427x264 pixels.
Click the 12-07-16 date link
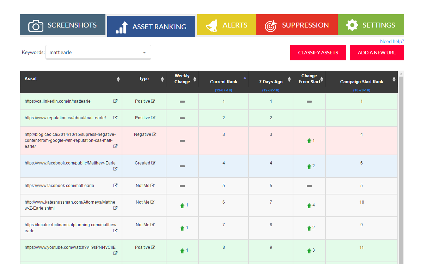point(224,90)
